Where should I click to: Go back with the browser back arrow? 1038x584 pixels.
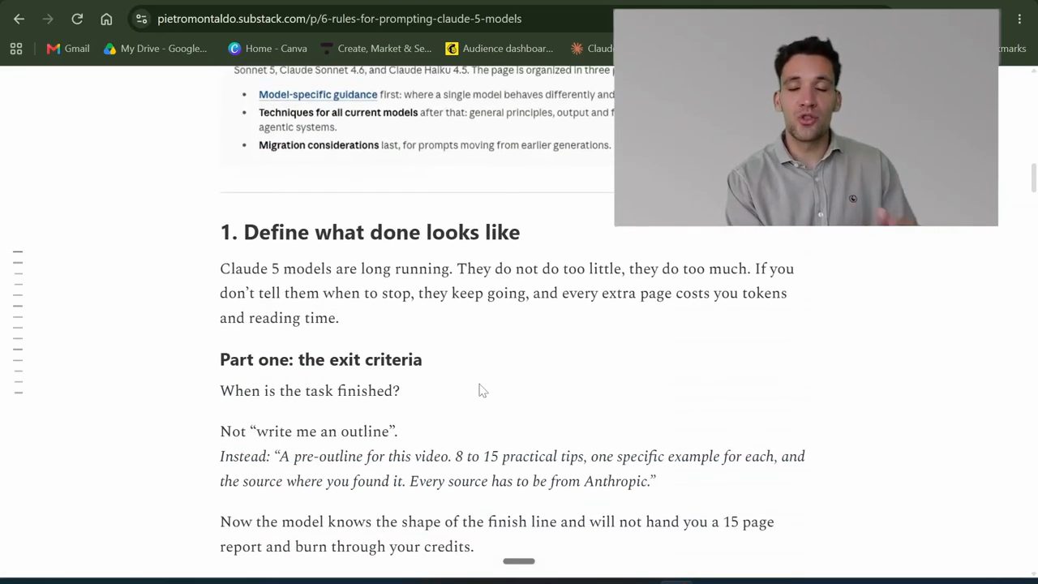point(19,19)
